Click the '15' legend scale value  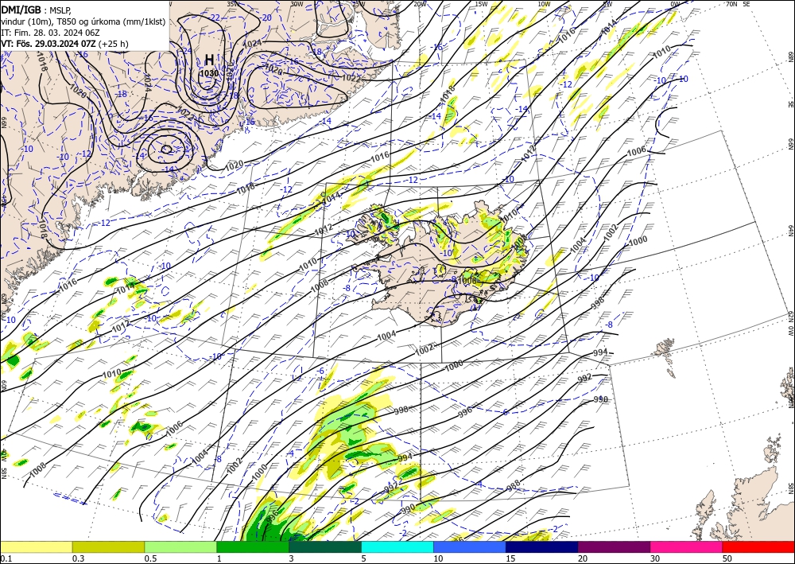(510, 558)
